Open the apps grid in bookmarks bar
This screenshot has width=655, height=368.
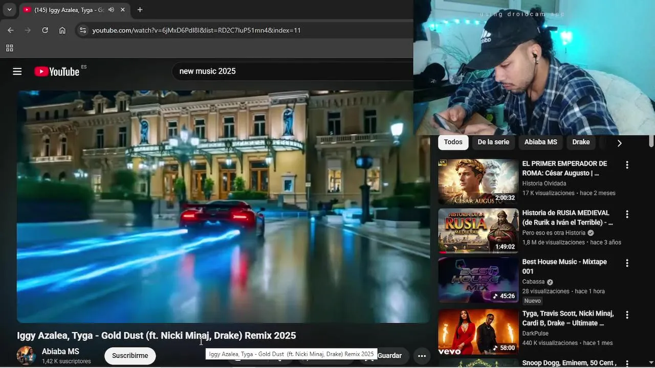click(9, 48)
